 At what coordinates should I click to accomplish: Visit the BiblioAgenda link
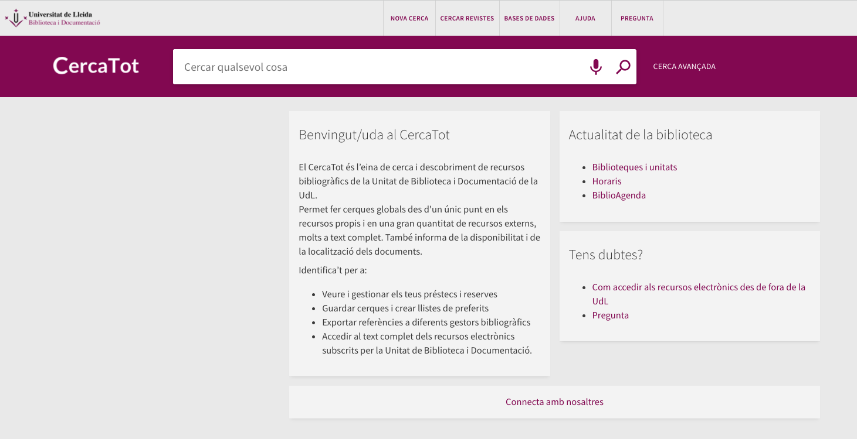619,196
